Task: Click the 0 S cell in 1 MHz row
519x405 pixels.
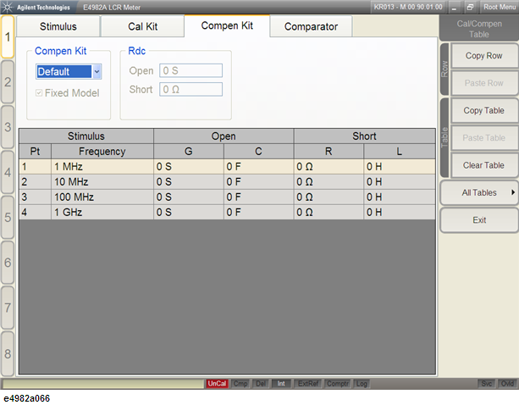Action: (188, 167)
